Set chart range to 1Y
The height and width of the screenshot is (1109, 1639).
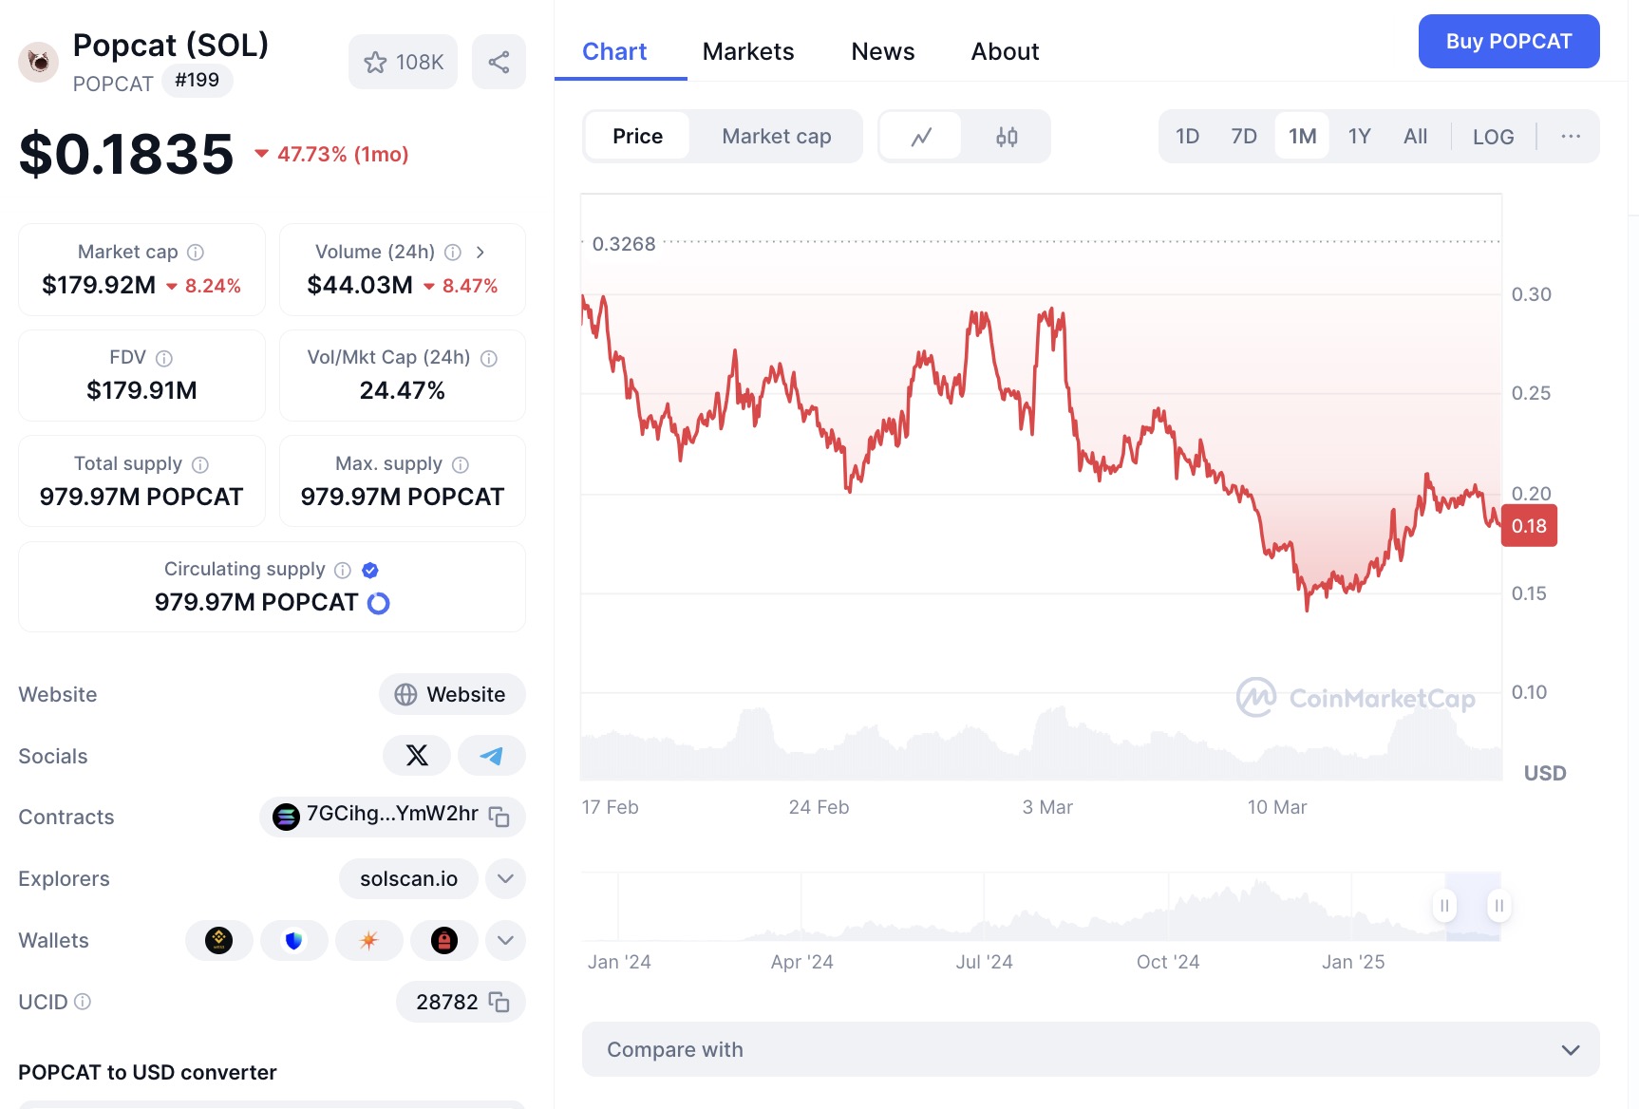[x=1359, y=137]
